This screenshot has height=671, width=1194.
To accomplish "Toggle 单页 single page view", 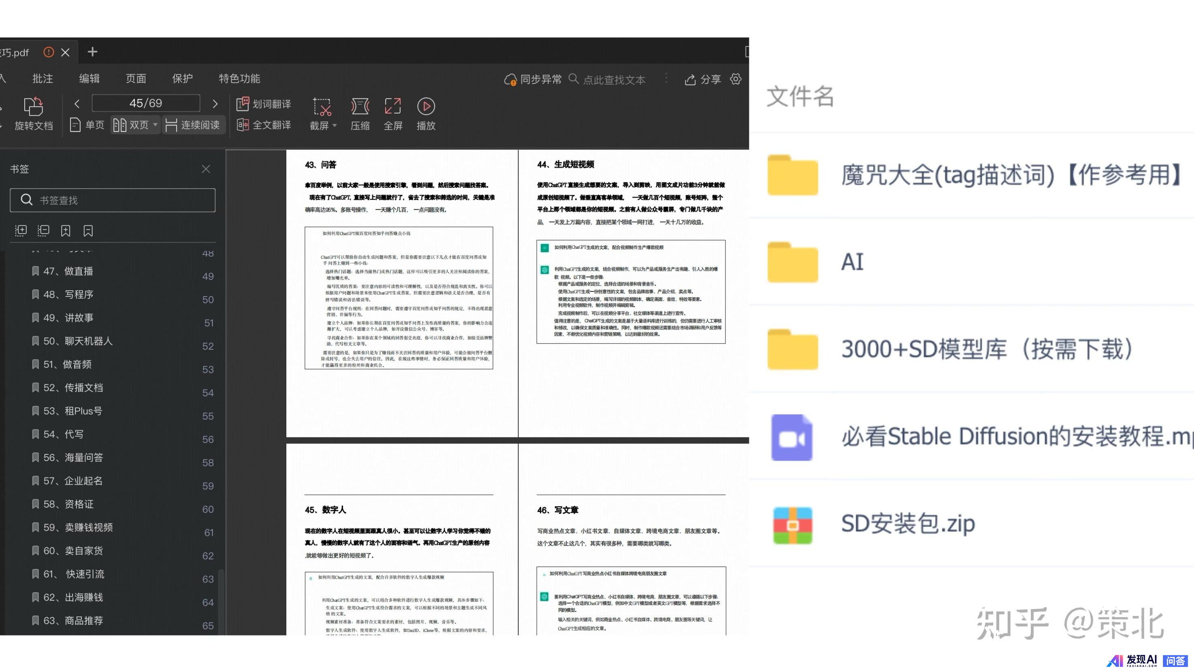I will pyautogui.click(x=87, y=125).
